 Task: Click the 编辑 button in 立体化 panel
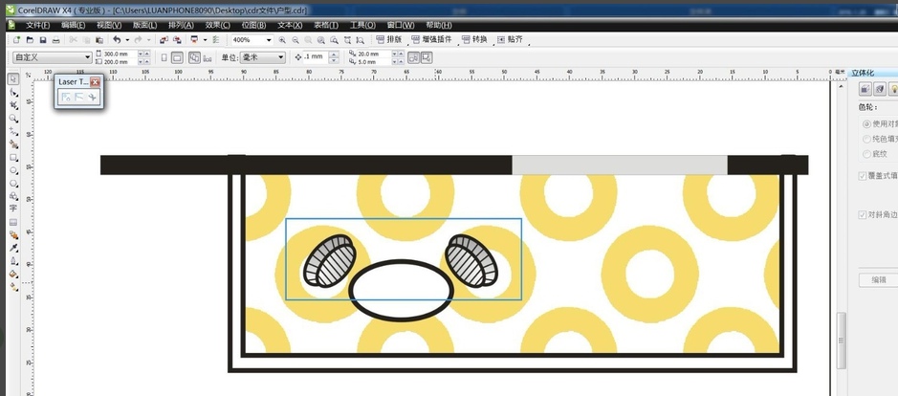tap(878, 279)
